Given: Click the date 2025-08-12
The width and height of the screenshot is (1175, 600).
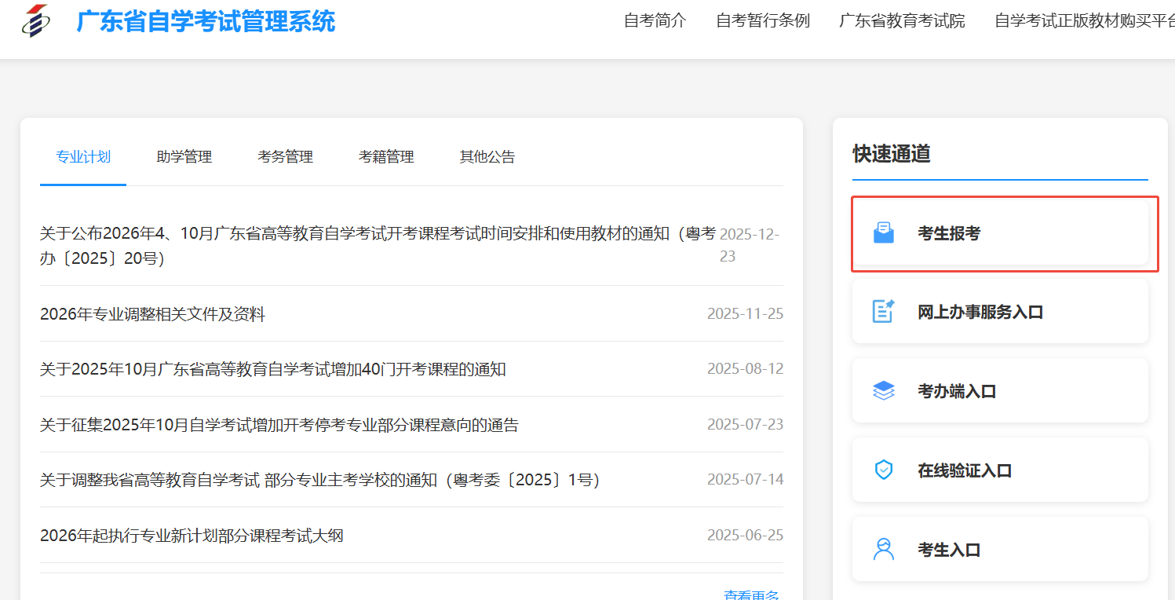Looking at the screenshot, I should click(745, 369).
